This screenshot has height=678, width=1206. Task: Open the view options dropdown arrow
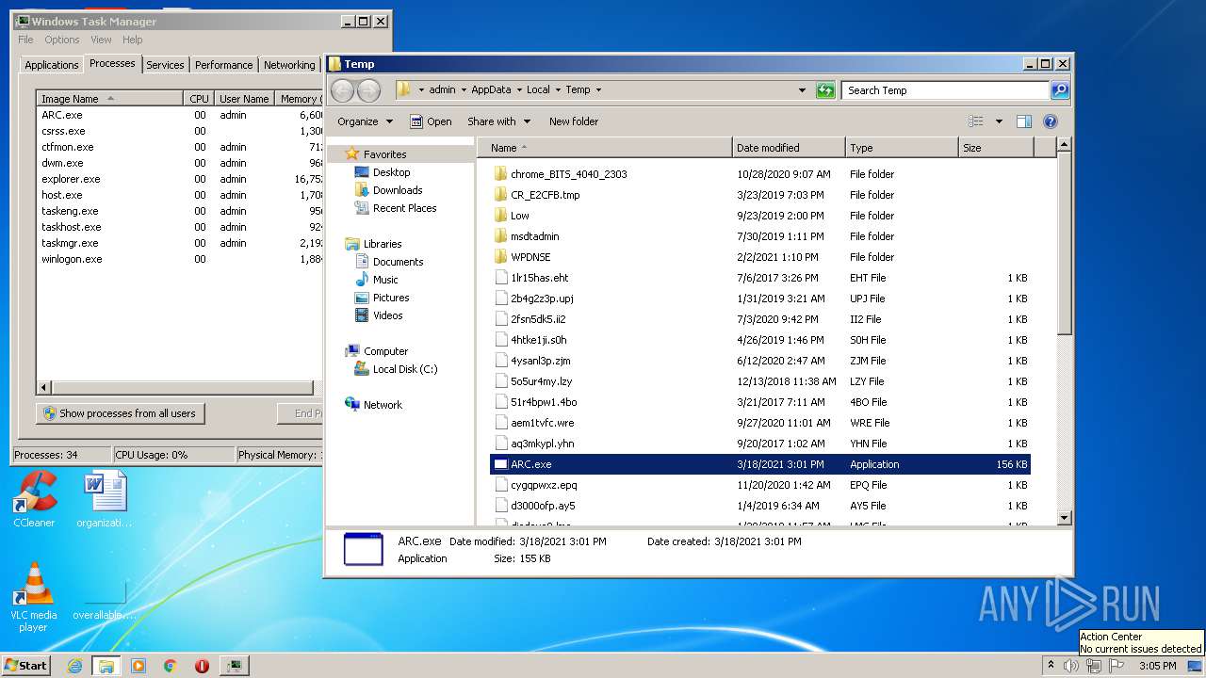(999, 121)
